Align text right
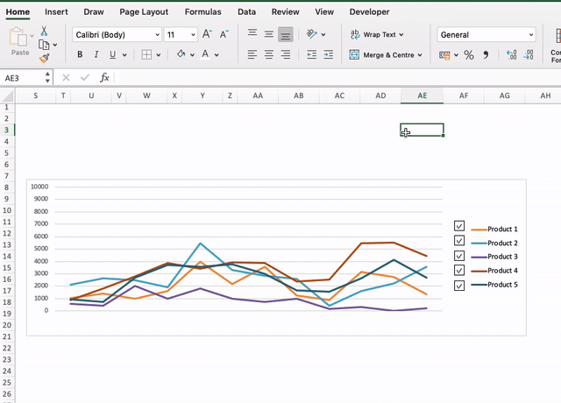 coord(286,54)
